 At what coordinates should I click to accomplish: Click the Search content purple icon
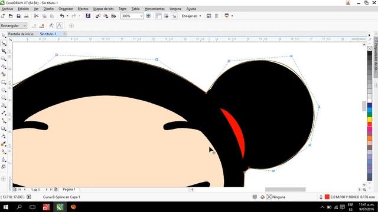click(88, 16)
